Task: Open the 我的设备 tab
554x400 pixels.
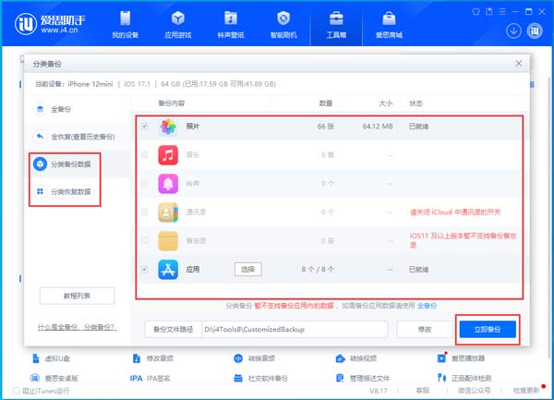Action: (x=125, y=25)
